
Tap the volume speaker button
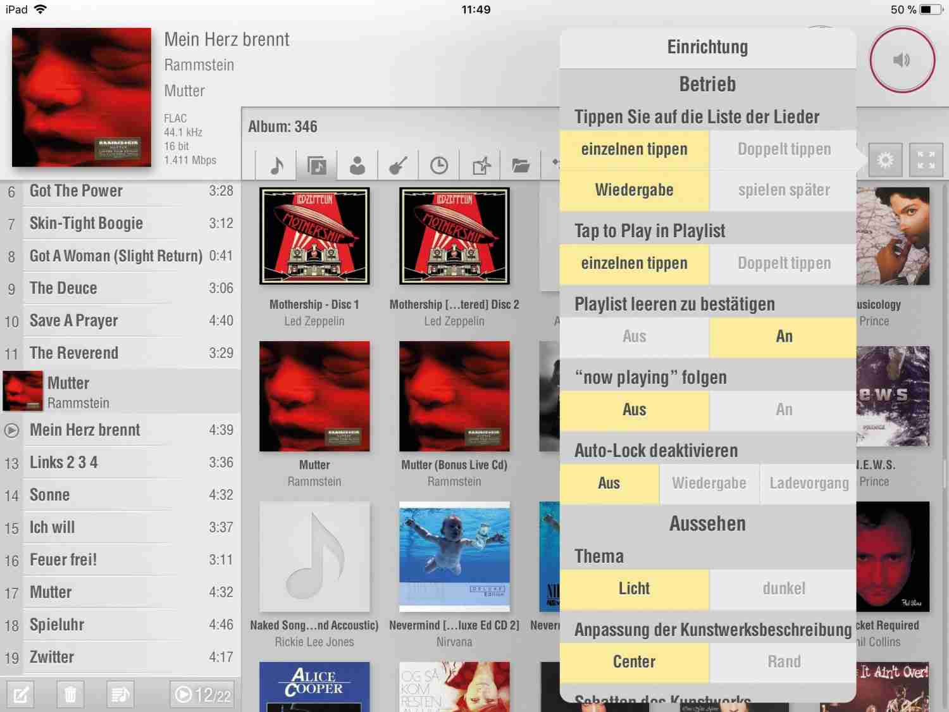tap(902, 60)
